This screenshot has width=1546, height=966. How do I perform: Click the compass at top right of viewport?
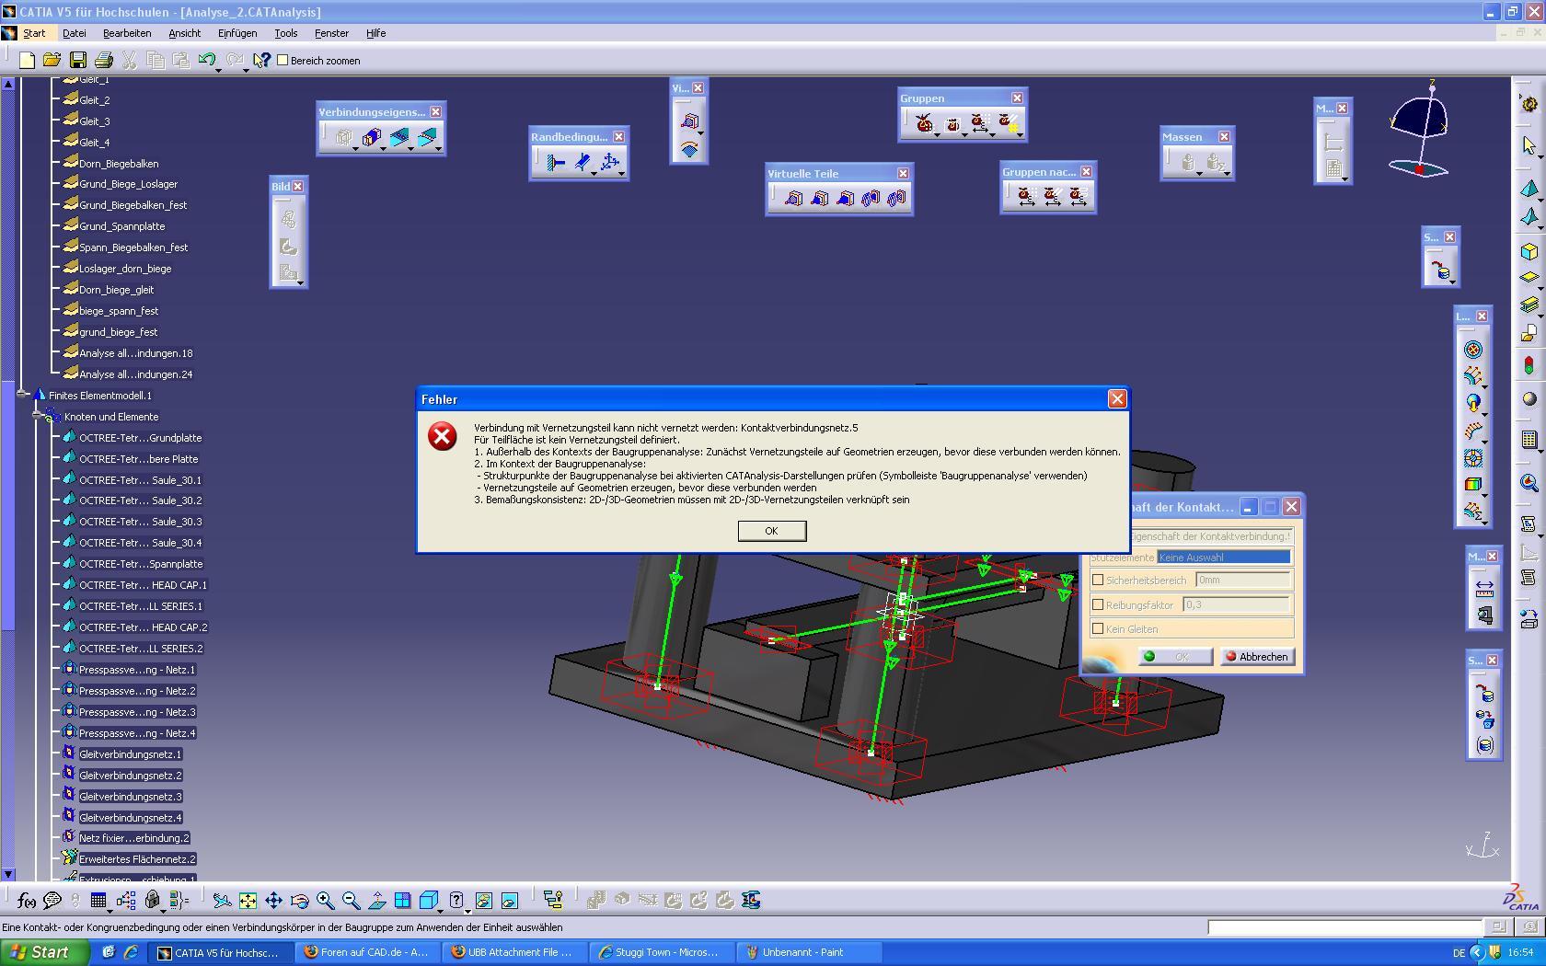[1419, 131]
